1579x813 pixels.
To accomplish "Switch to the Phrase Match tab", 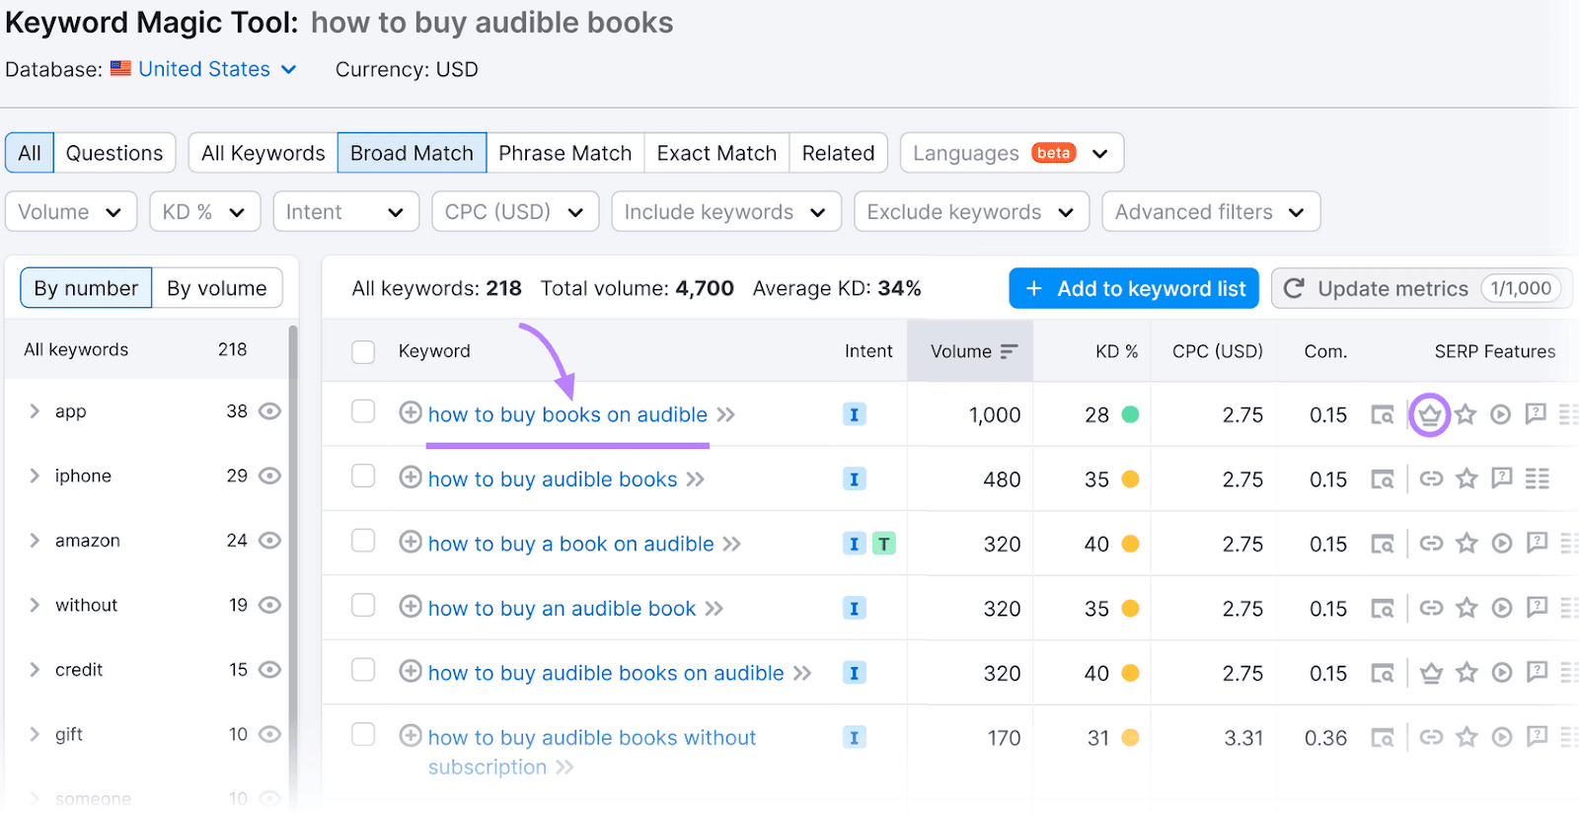I will click(x=564, y=153).
